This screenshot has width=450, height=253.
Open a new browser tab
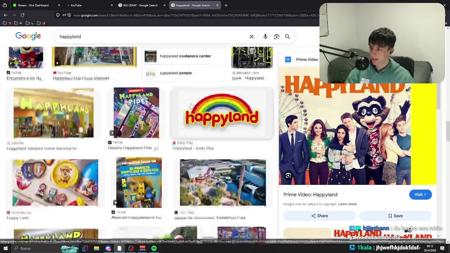point(226,5)
